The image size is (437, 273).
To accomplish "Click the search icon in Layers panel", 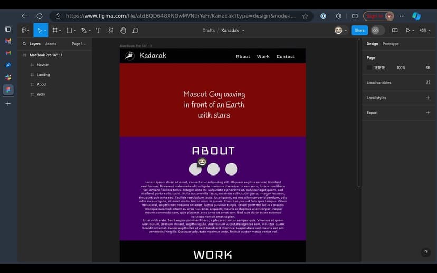I will [24, 44].
